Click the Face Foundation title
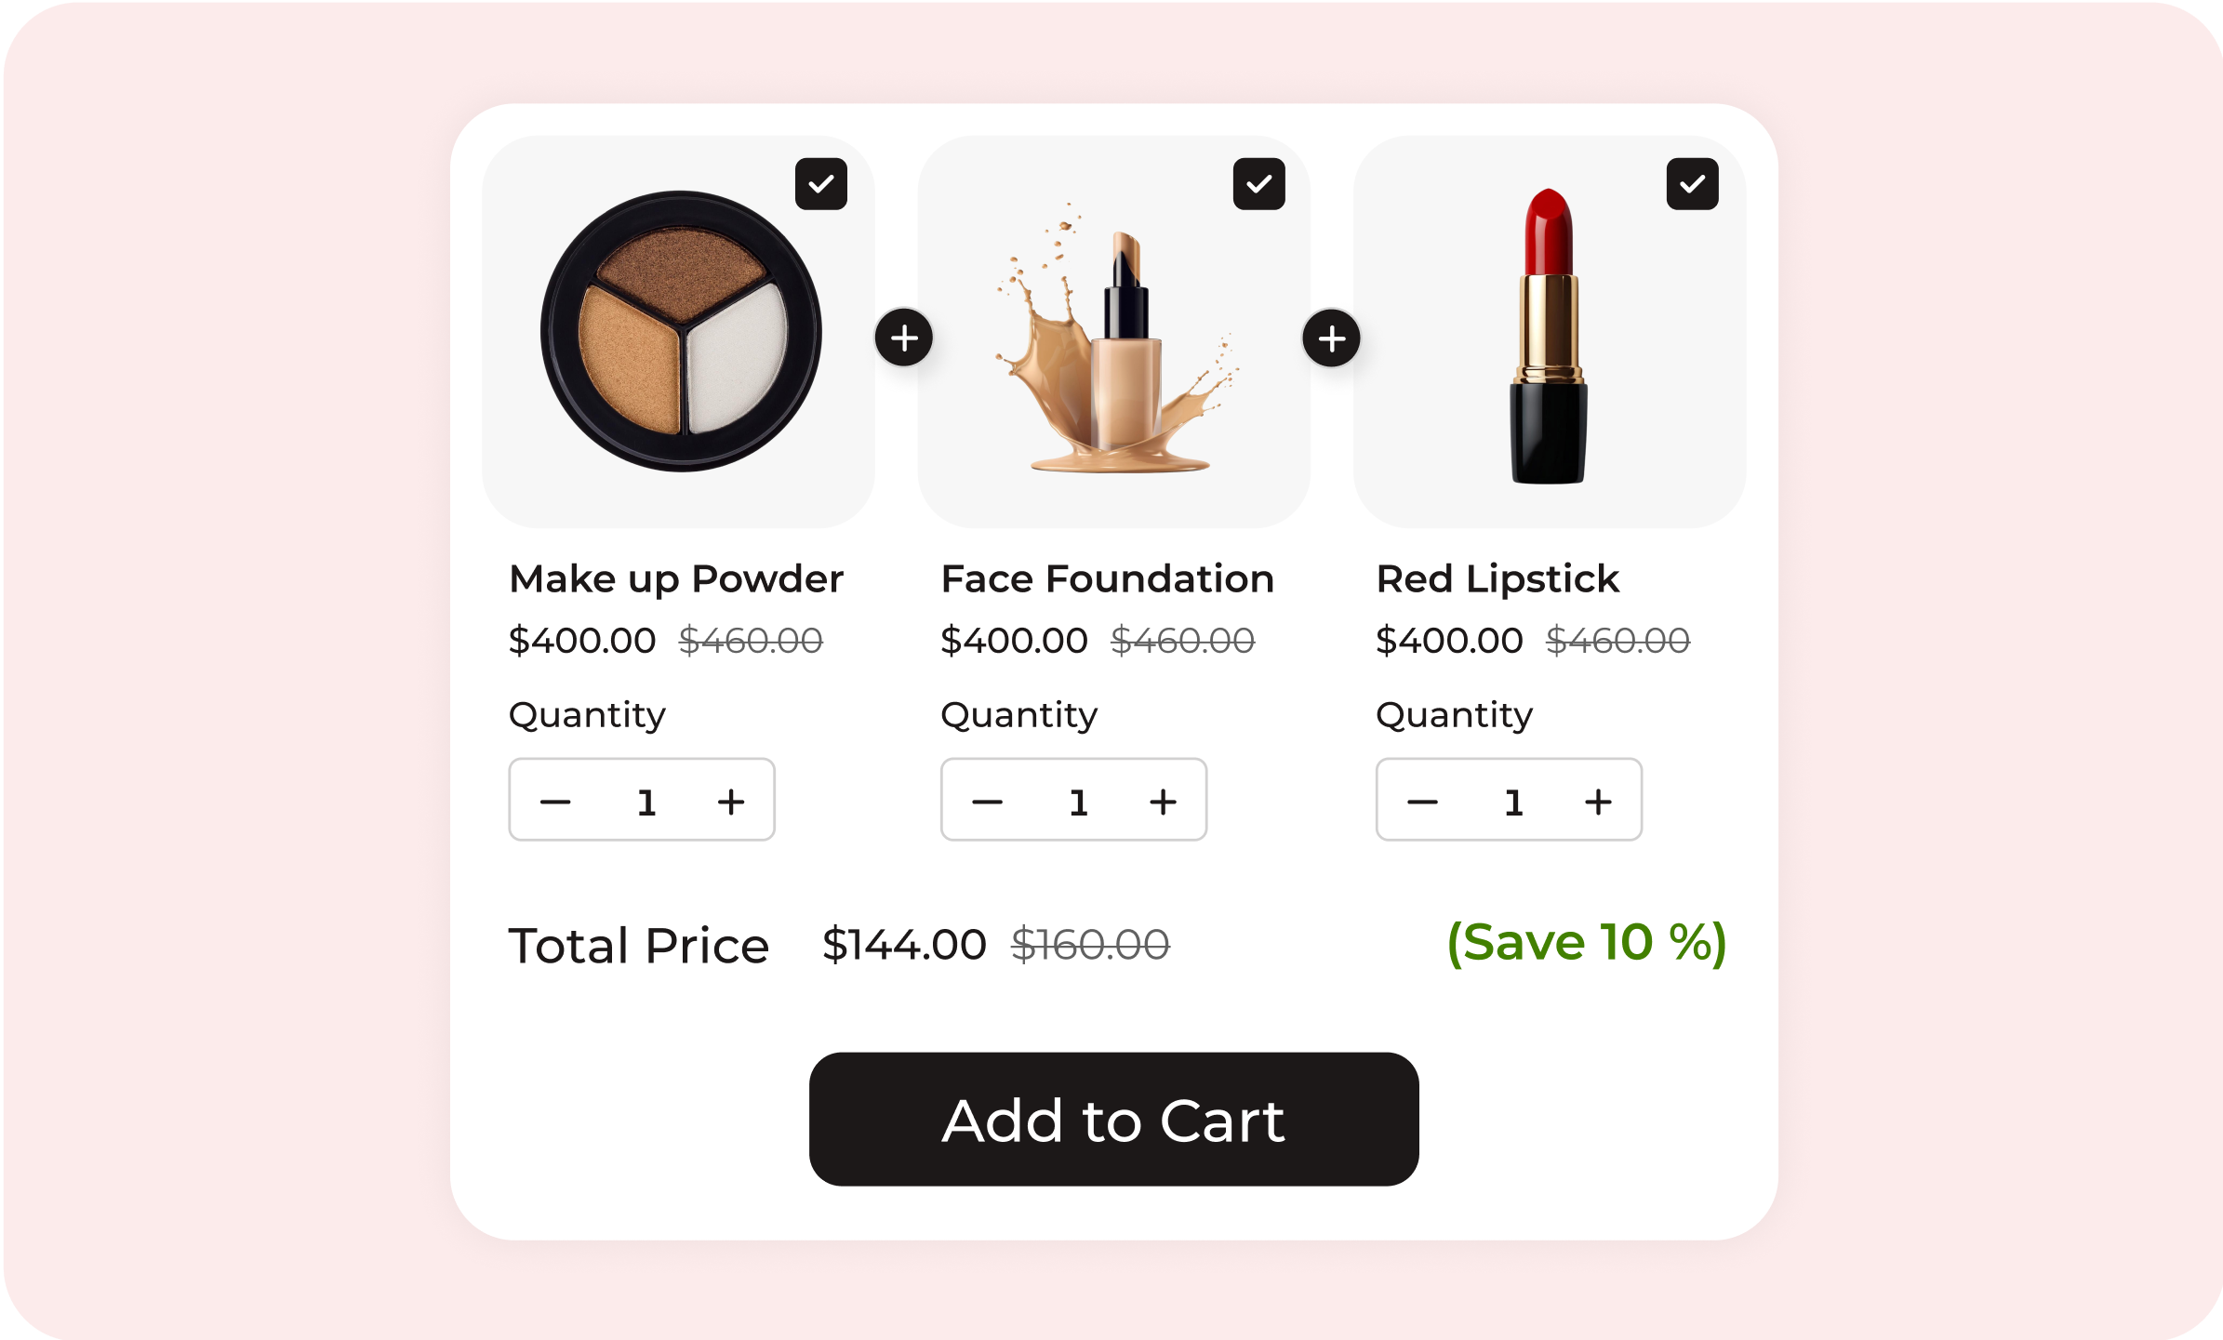The height and width of the screenshot is (1340, 2223). 1107,579
